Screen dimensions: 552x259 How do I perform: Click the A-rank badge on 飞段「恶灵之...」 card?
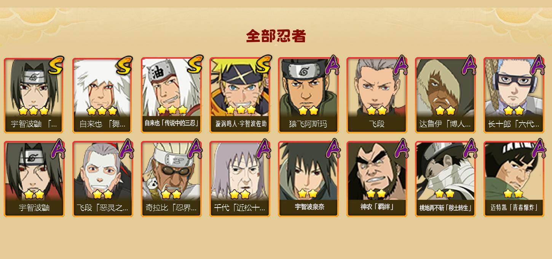click(x=126, y=149)
